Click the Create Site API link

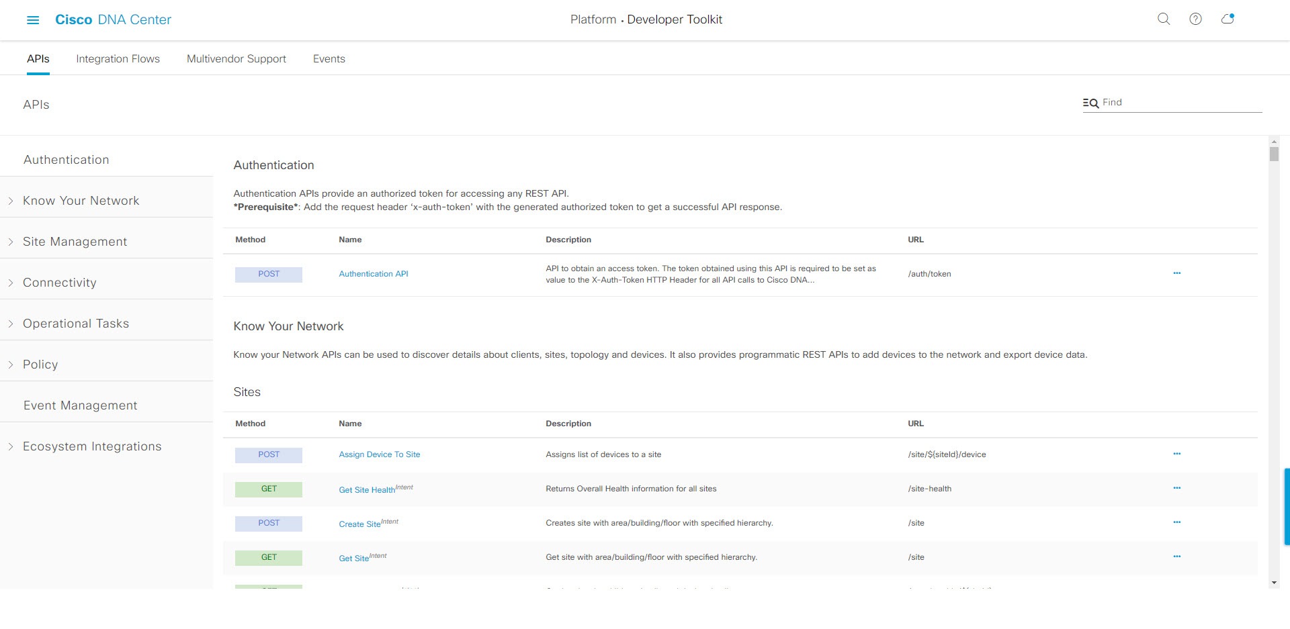coord(360,523)
